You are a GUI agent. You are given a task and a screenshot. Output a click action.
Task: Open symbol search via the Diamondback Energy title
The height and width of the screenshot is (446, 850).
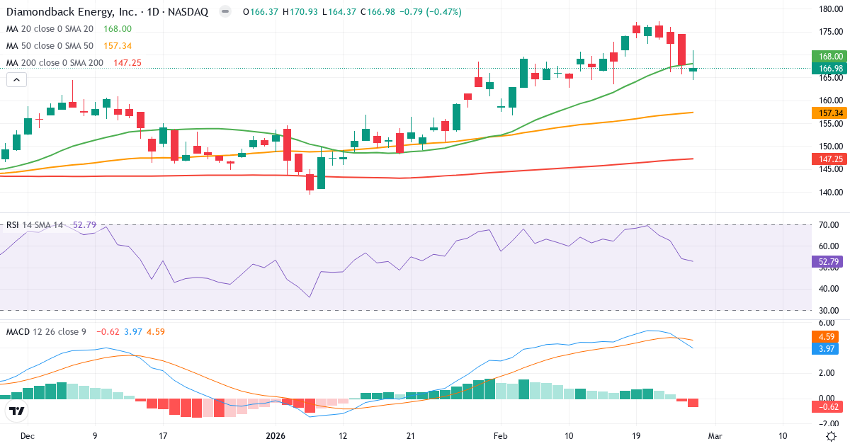pyautogui.click(x=71, y=11)
